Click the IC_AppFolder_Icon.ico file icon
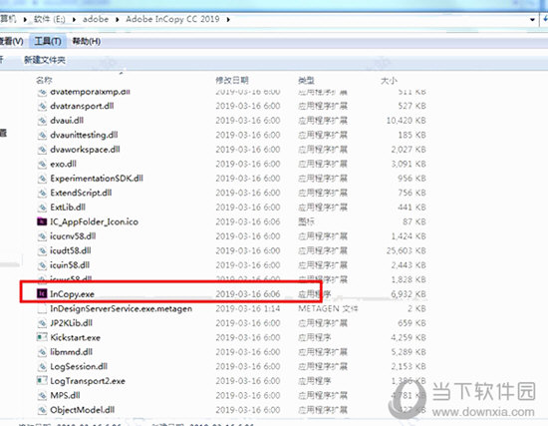Image resolution: width=548 pixels, height=426 pixels. (x=42, y=221)
